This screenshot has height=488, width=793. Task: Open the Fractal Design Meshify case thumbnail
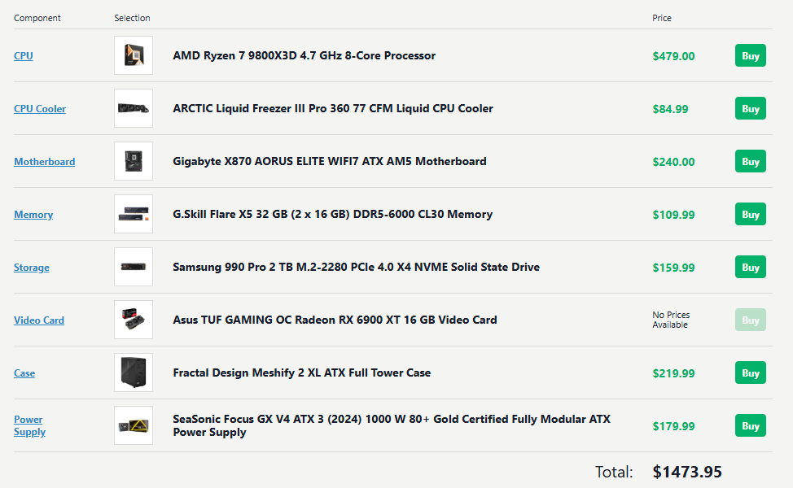[x=134, y=373]
